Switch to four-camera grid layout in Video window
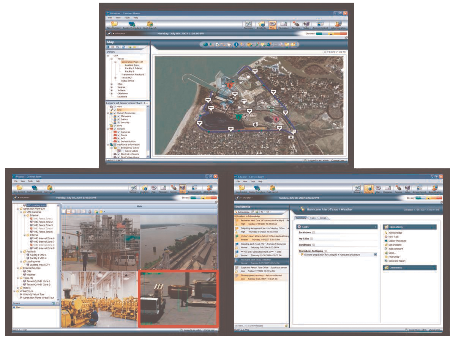Screen dimensions: 453x339 (x=69, y=211)
